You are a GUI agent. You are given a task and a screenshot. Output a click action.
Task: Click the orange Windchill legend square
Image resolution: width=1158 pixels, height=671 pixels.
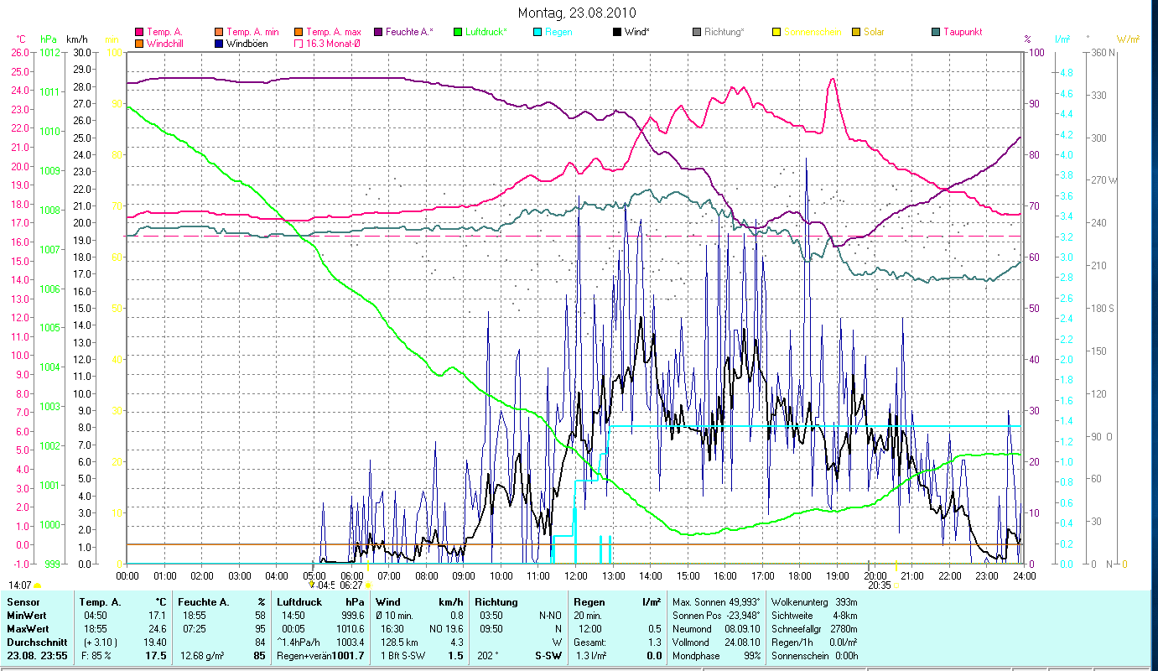[x=139, y=43]
